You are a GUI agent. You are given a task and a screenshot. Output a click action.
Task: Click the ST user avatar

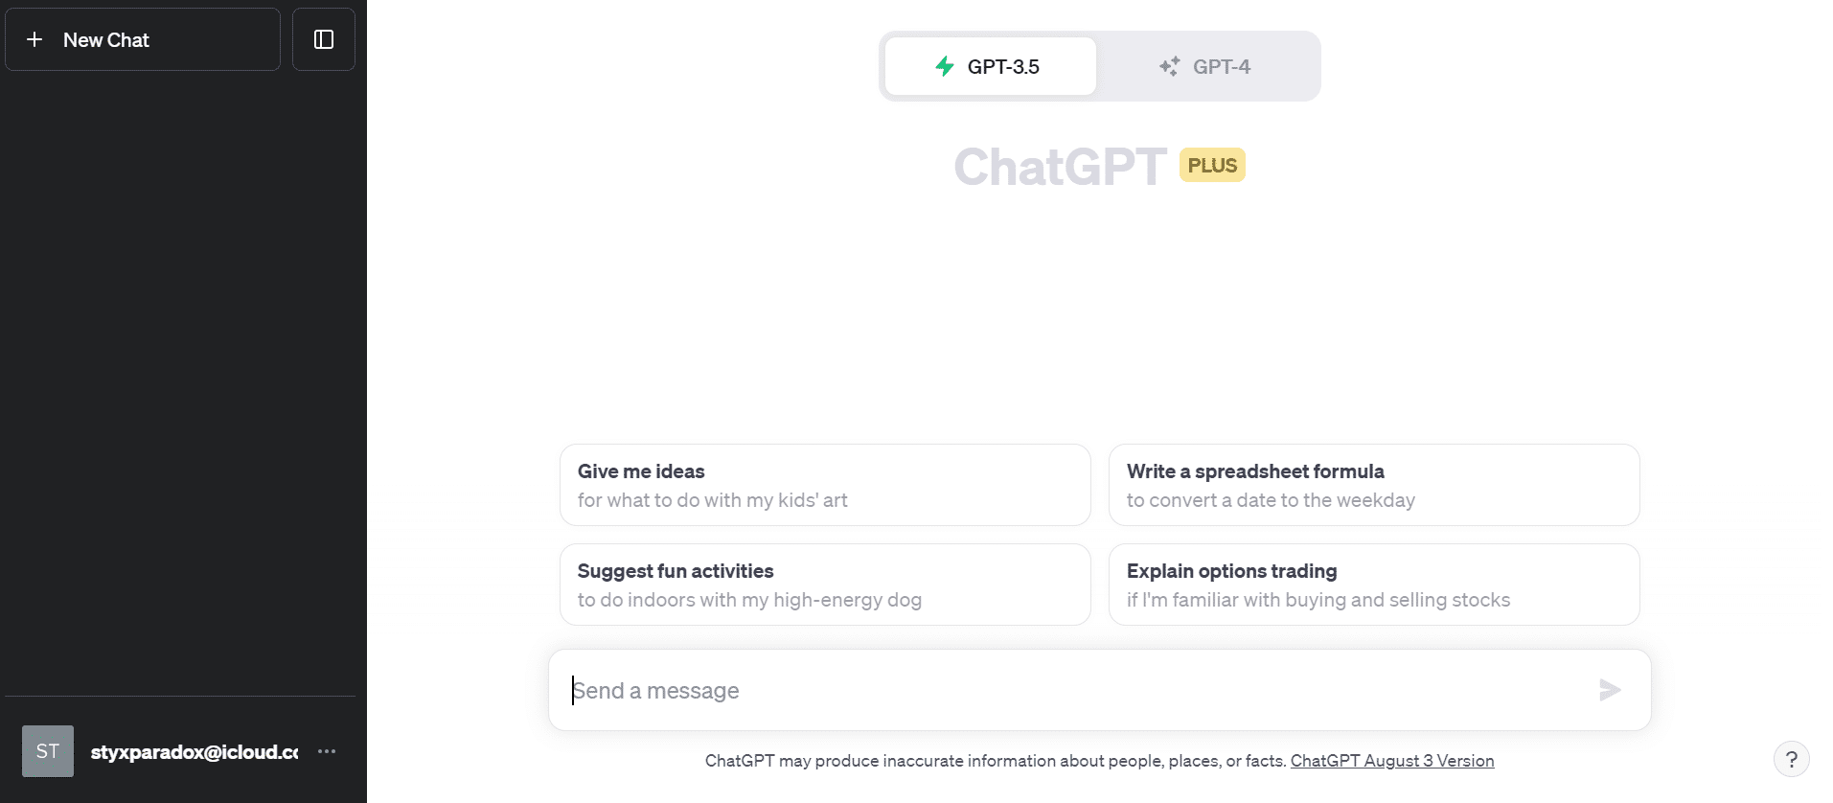(48, 751)
